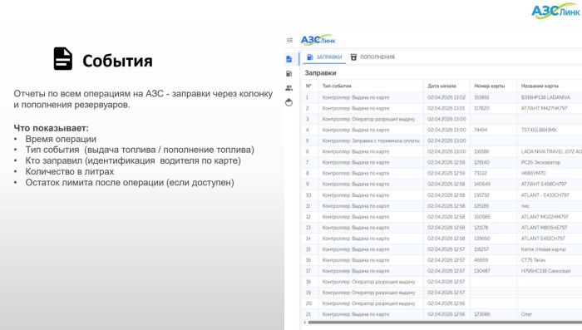Select 'Оператор разрешил выдачу' event in row 20
This screenshot has height=330, width=582.
pos(368,303)
